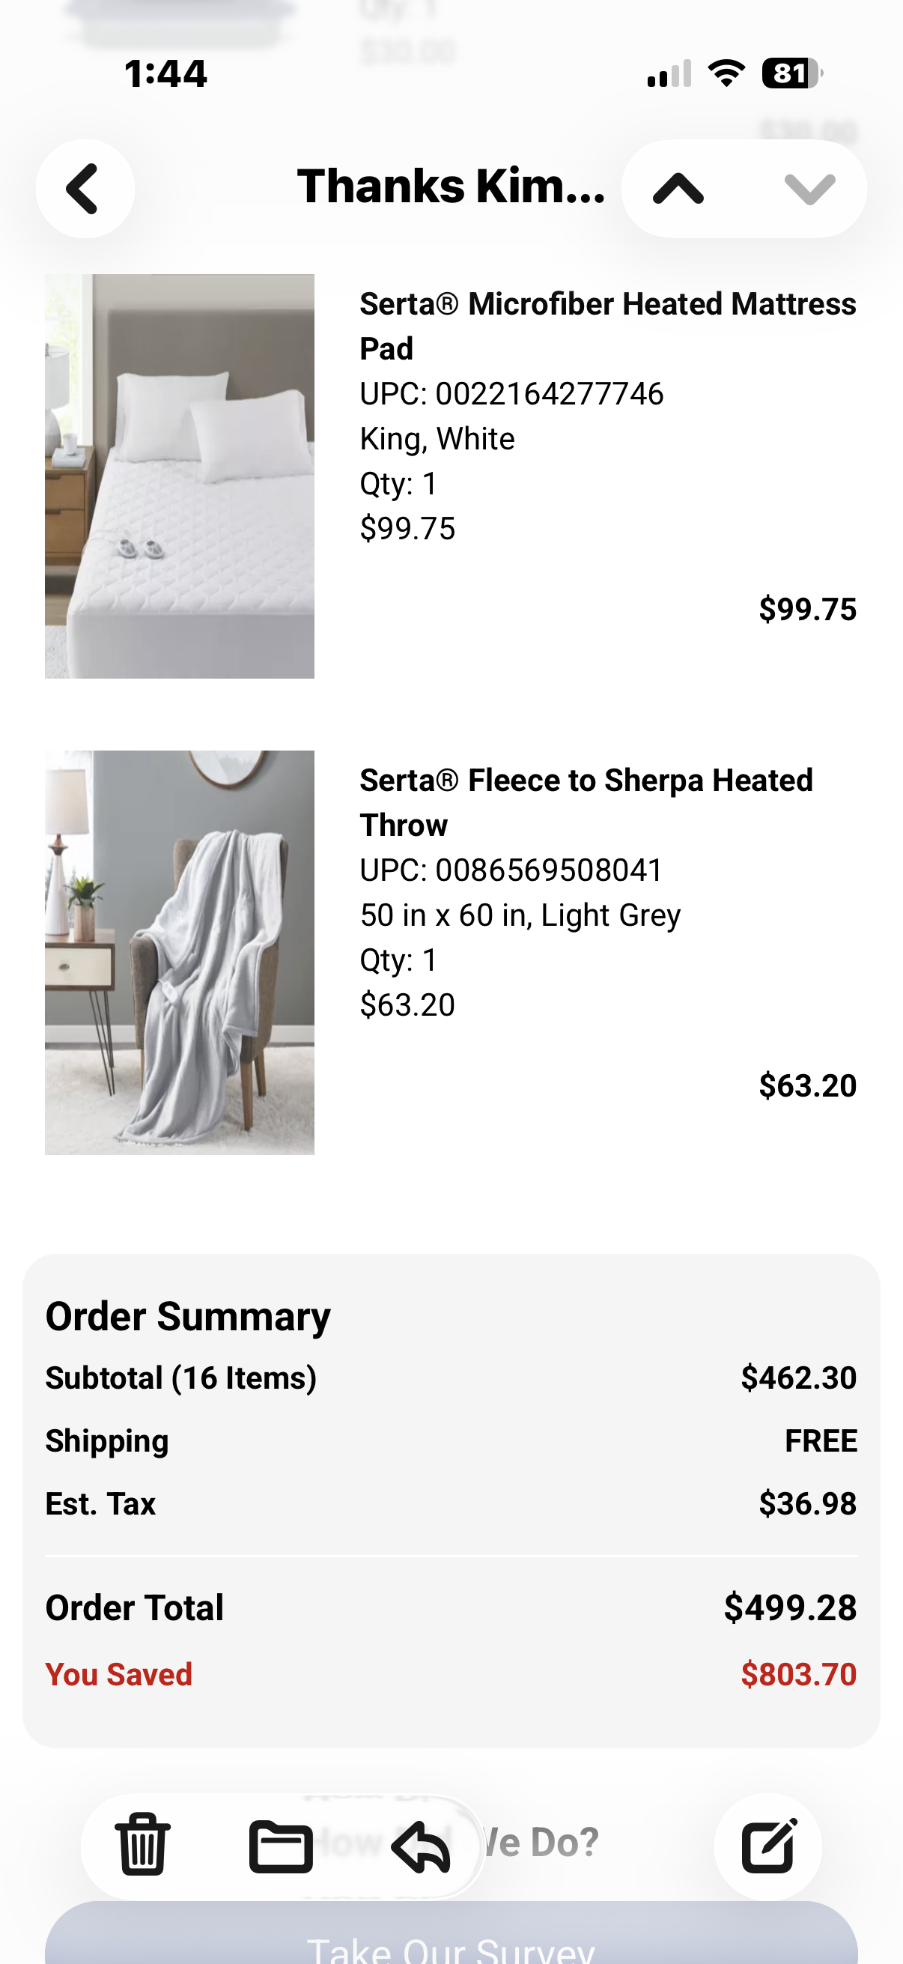Compose a new message with the pencil icon
903x1964 pixels.
[x=769, y=1845]
